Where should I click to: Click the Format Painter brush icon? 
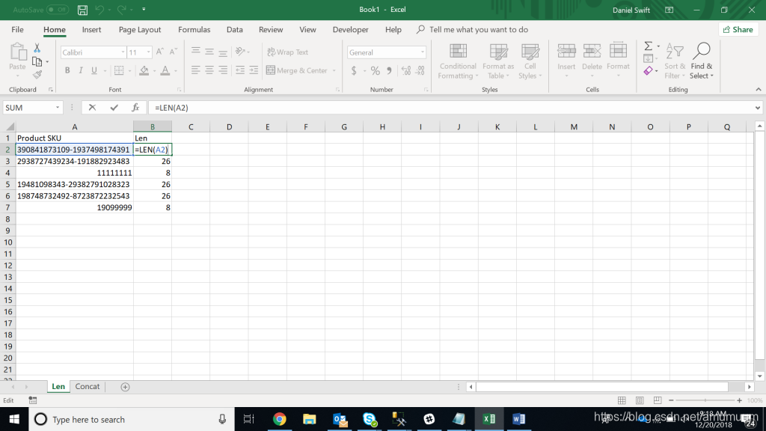point(37,75)
